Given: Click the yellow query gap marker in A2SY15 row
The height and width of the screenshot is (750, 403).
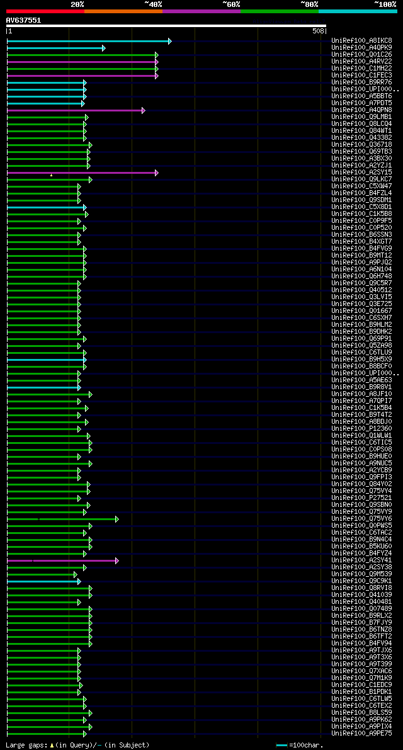Looking at the screenshot, I should [x=51, y=176].
